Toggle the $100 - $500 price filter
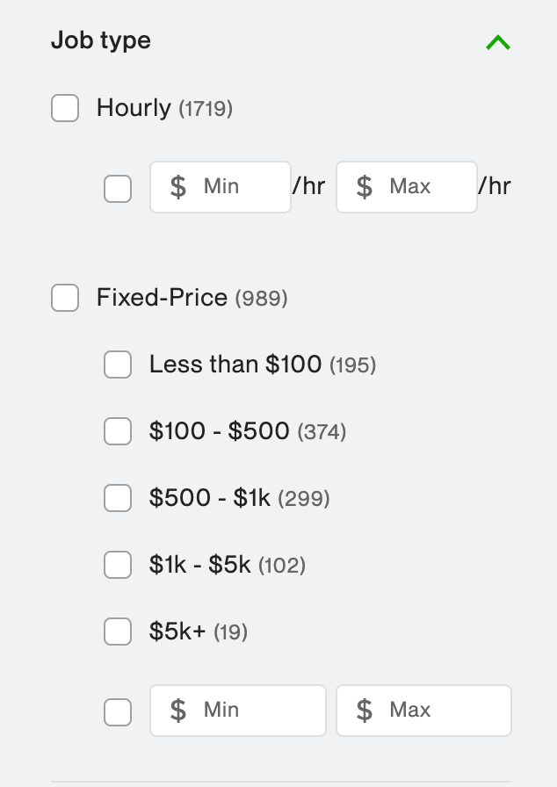Screen dimensions: 557x787 (118, 431)
